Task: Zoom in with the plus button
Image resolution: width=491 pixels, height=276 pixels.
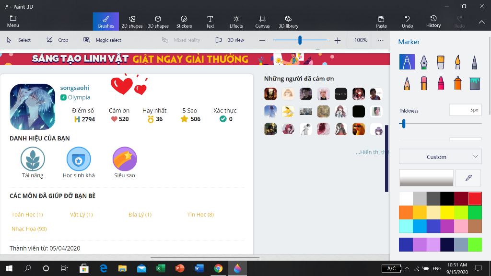Action: point(337,40)
